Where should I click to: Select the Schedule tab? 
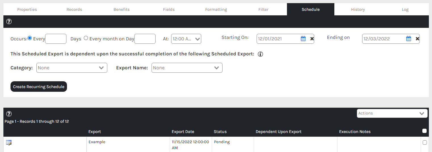311,9
